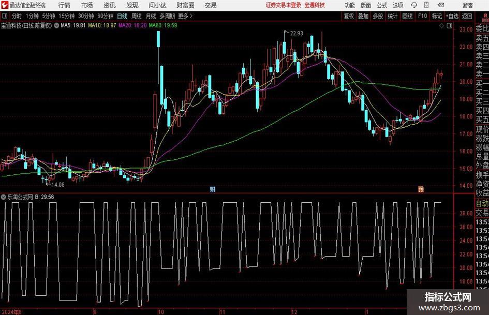Screen dimensions: 489x315
Task: Expand the 更多 periods chevron
Action: pyautogui.click(x=191, y=16)
